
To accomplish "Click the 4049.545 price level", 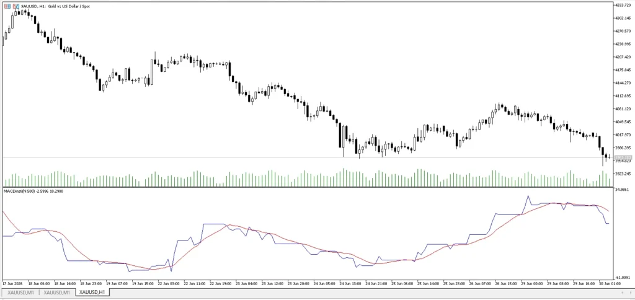I will [623, 122].
